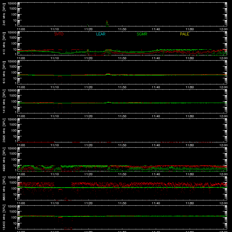Click the 12:00 tick under 8800 MHz panel
232x232 pixels.
[x=223, y=203]
